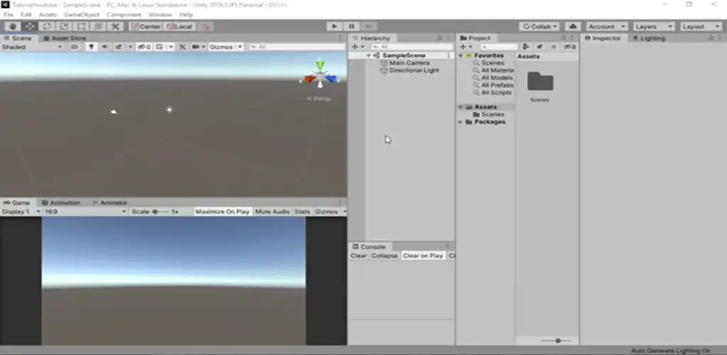Adjust Game view Scale slider

pos(161,212)
